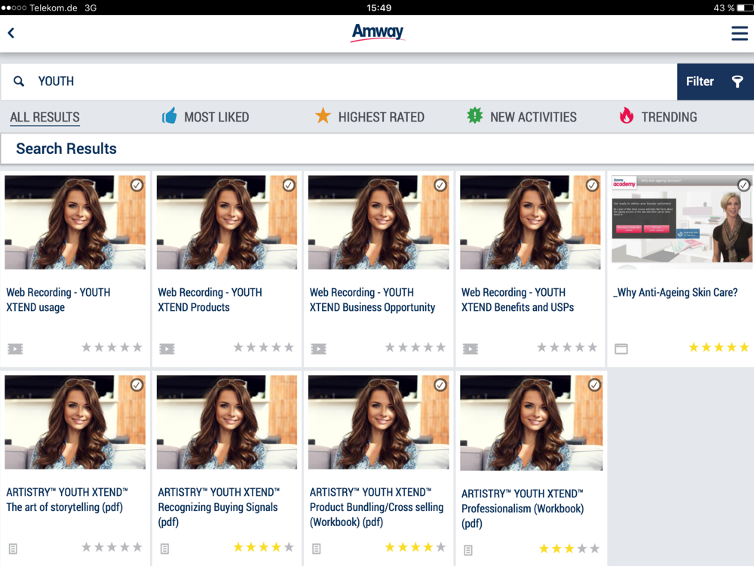This screenshot has height=566, width=754.
Task: Rate Why Anti-Ageing Skin Care via stars
Action: tap(719, 347)
